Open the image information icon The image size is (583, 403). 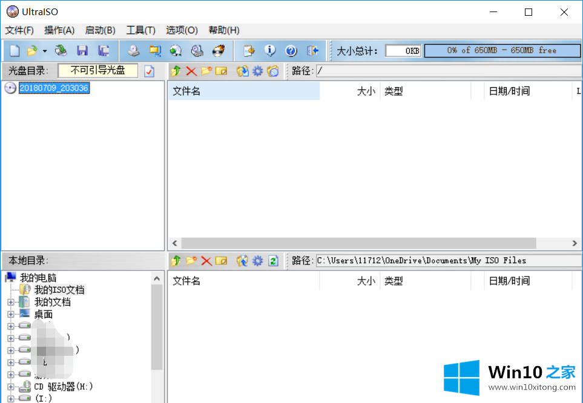pos(270,51)
